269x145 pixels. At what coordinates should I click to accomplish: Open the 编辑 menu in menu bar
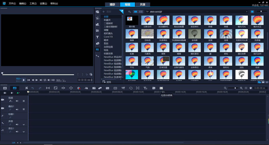pyautogui.click(x=23, y=3)
